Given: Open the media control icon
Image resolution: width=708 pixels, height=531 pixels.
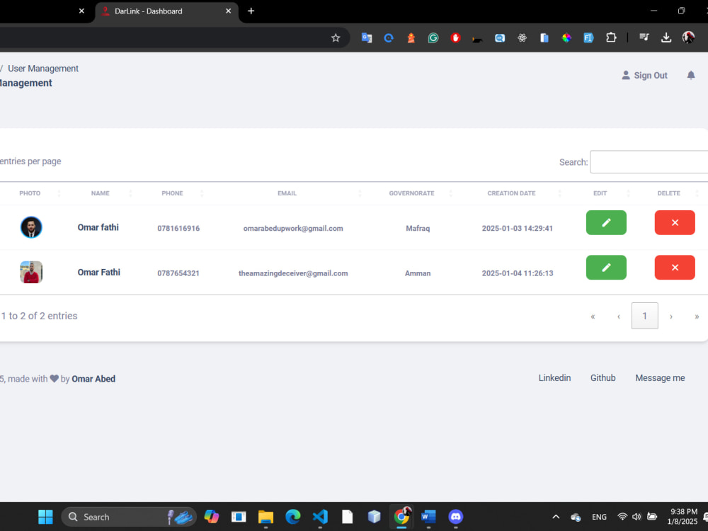Looking at the screenshot, I should pos(644,38).
